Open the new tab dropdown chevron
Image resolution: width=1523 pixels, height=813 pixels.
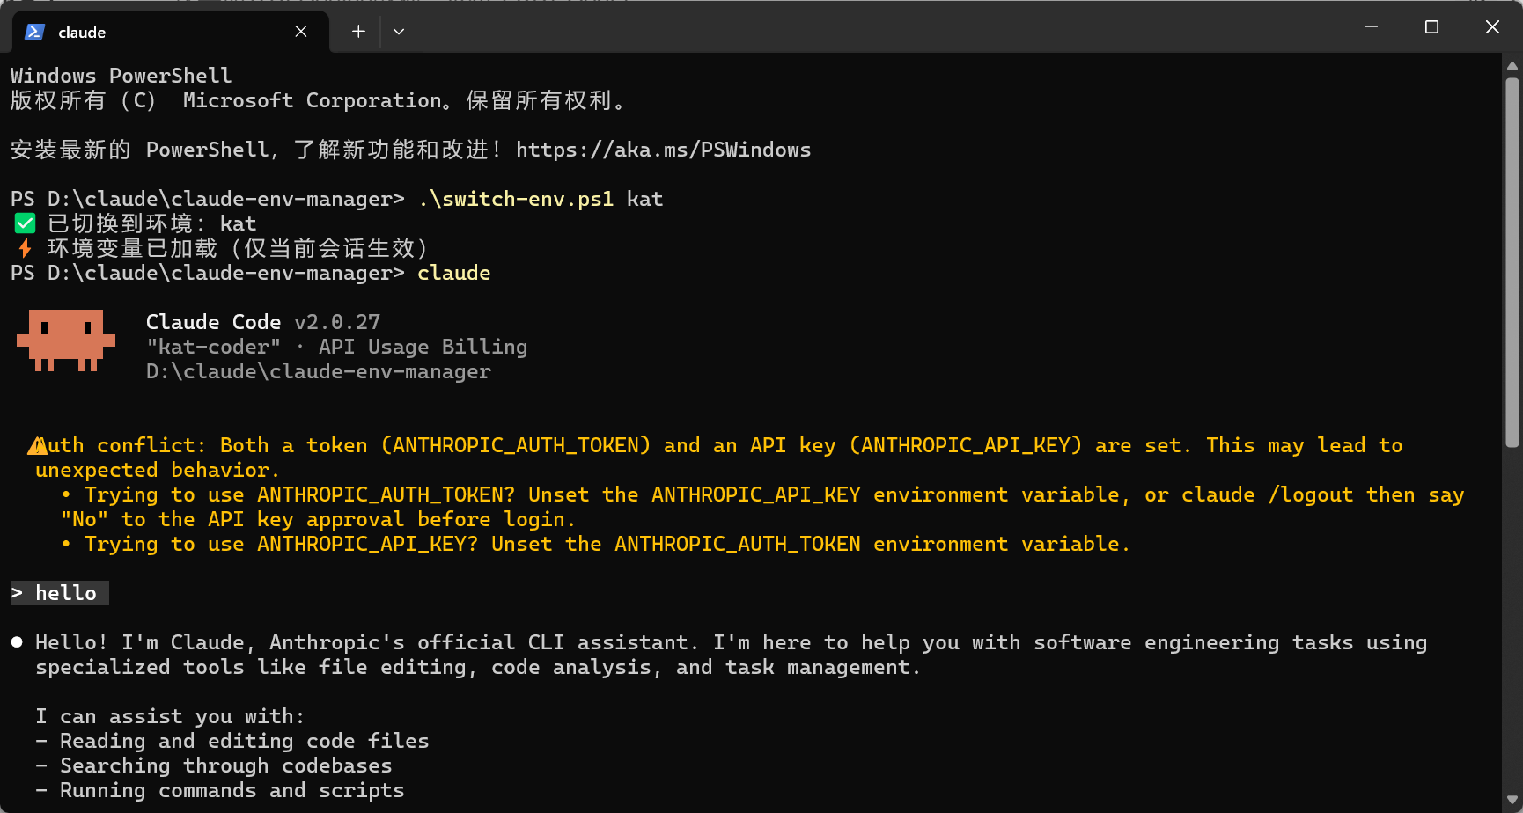click(x=399, y=31)
